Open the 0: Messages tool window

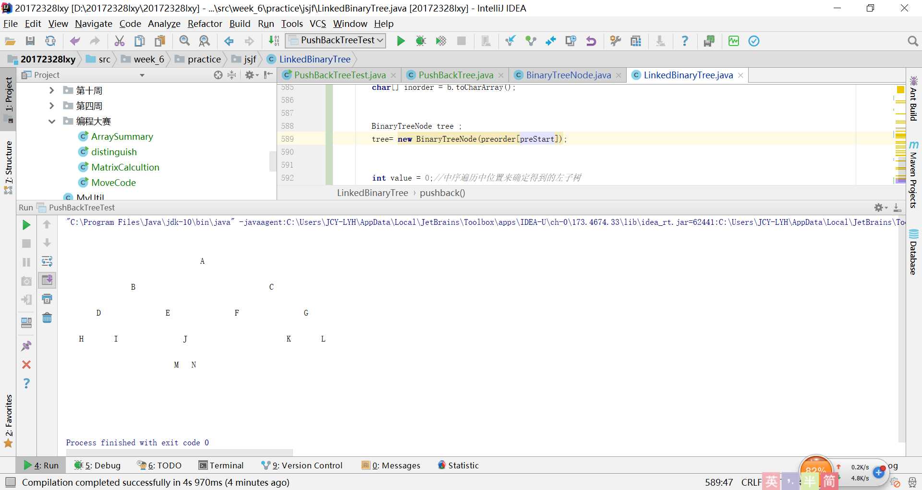pos(391,465)
